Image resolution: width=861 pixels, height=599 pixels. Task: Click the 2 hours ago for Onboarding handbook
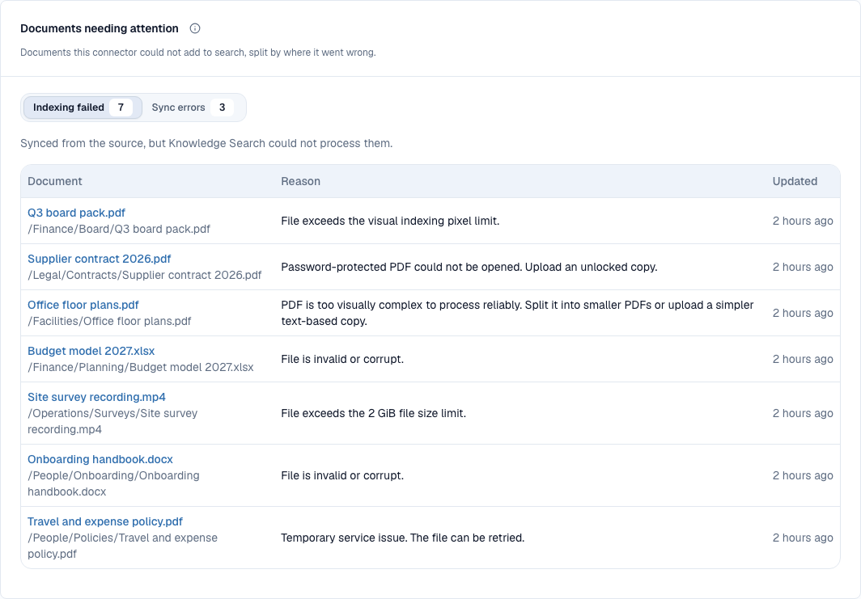pyautogui.click(x=803, y=475)
